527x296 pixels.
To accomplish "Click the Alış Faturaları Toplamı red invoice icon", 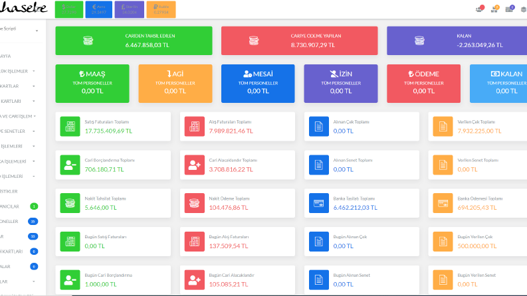I will point(194,126).
